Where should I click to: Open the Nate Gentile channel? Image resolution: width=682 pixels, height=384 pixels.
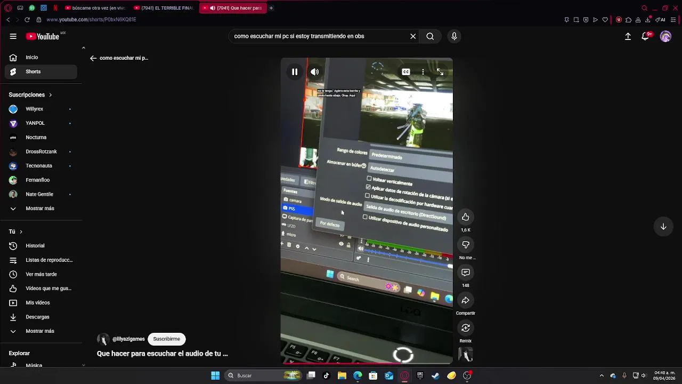41,194
